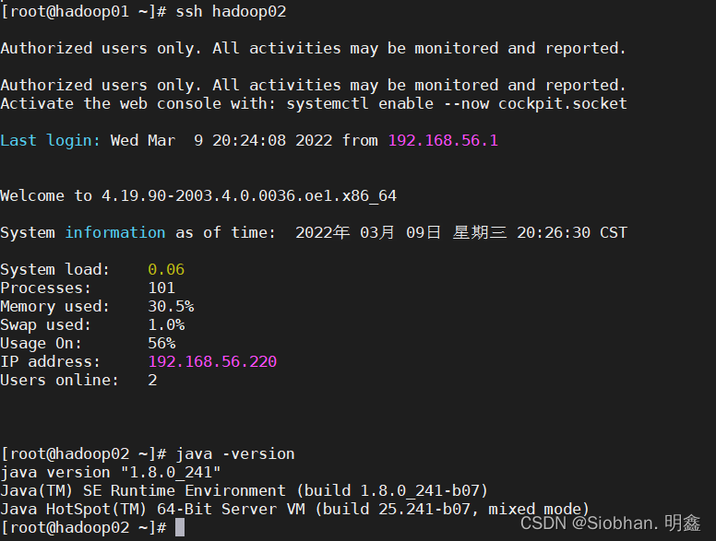Click the yellow system load value 0.06

tap(166, 269)
